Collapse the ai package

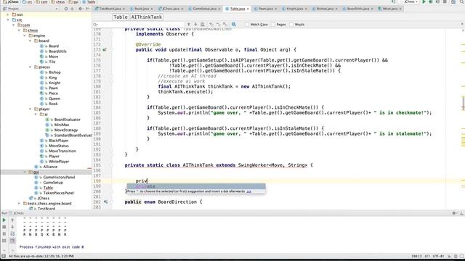(x=36, y=115)
